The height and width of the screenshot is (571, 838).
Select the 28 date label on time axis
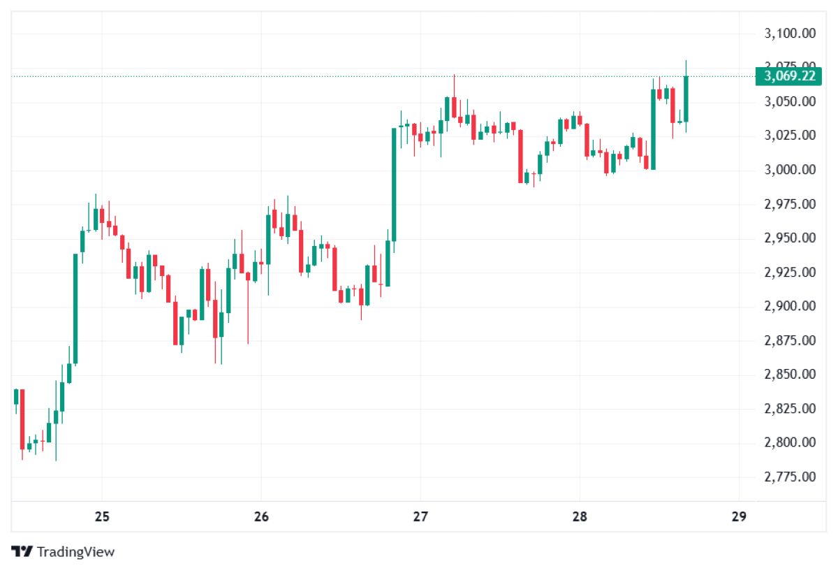[x=580, y=517]
